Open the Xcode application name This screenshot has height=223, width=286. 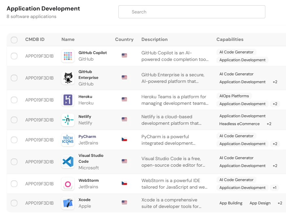tap(84, 200)
